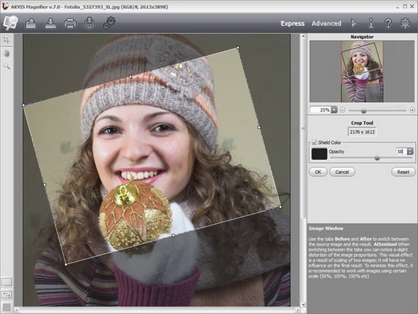Viewport: 418px width, 314px height.
Task: Confirm the crop with OK
Action: click(318, 172)
